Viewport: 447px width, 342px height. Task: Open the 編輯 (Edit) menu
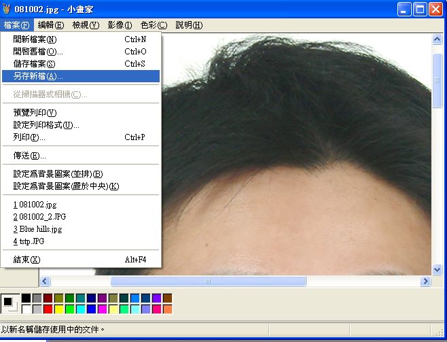[x=50, y=25]
